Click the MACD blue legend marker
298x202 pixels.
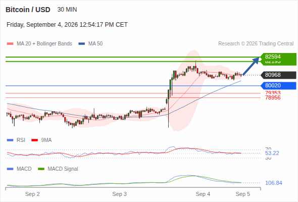tap(10, 169)
